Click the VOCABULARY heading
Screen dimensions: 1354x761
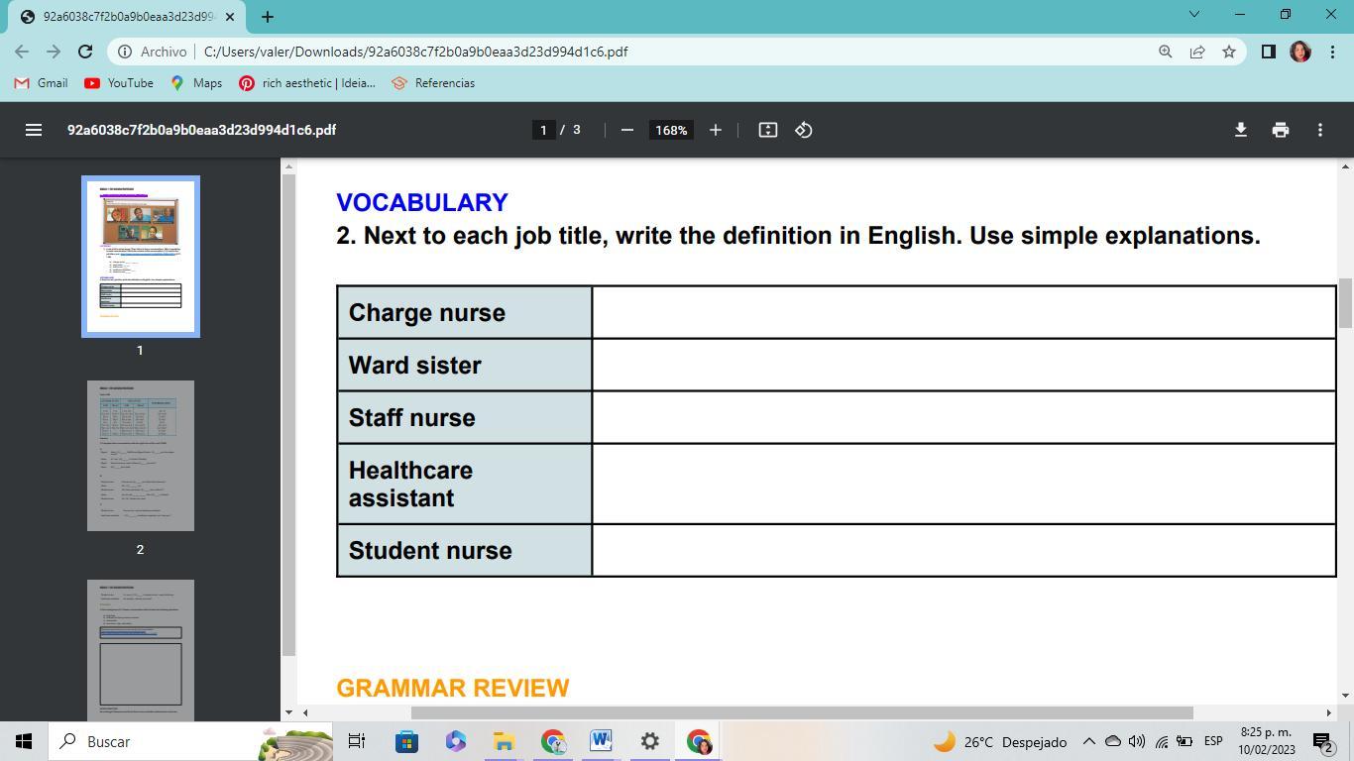[x=422, y=202]
